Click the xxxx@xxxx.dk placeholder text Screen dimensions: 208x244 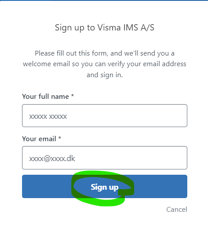[52, 158]
